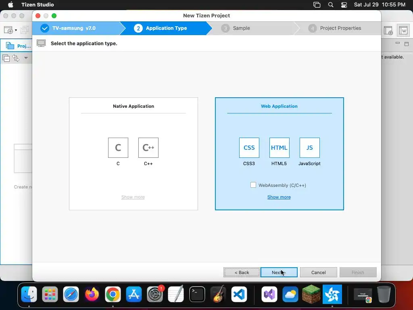
Task: Toggle Link with Editor in Project Explorer
Action: [16, 58]
